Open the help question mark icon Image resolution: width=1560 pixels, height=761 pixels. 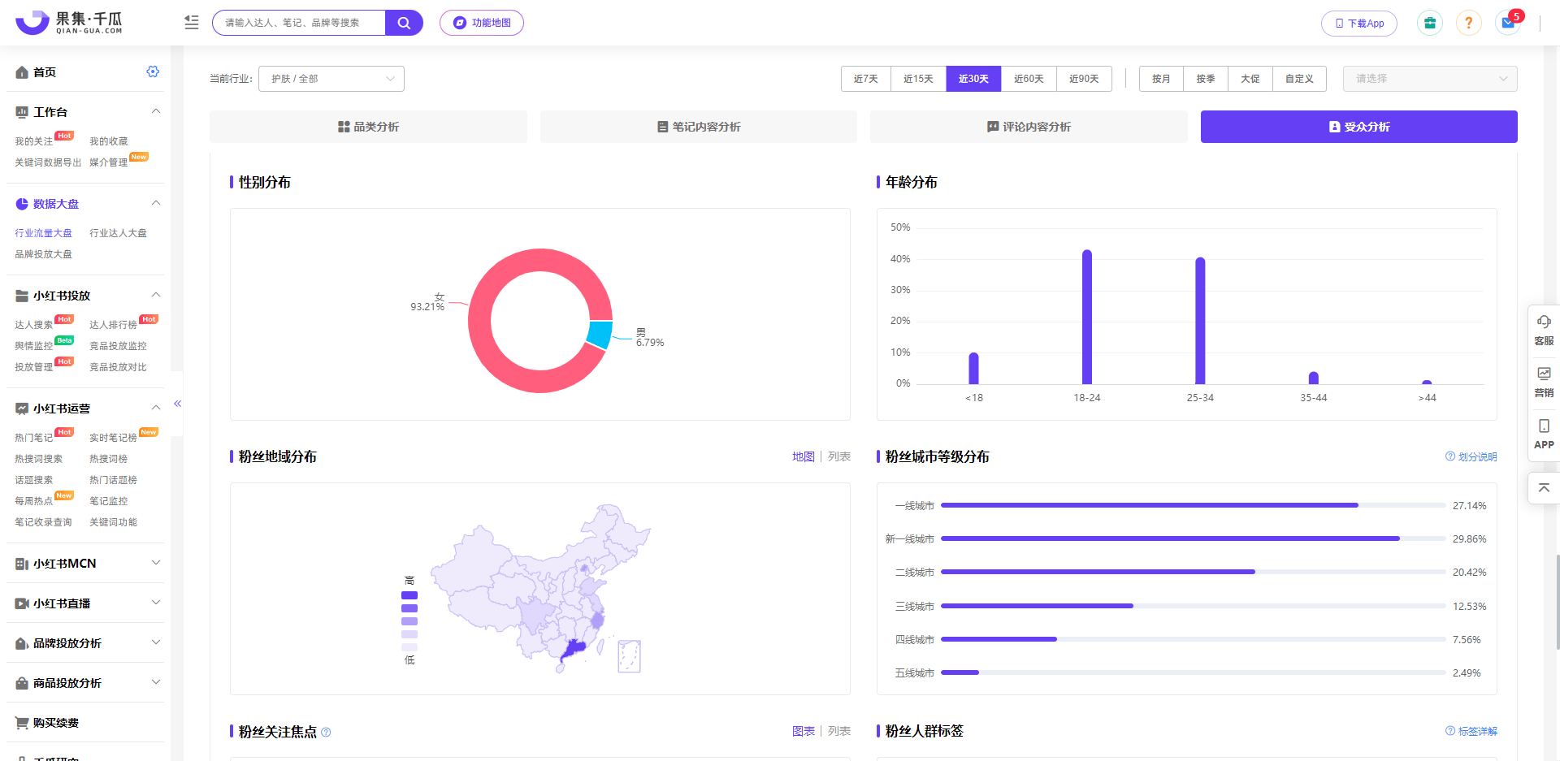click(1468, 23)
